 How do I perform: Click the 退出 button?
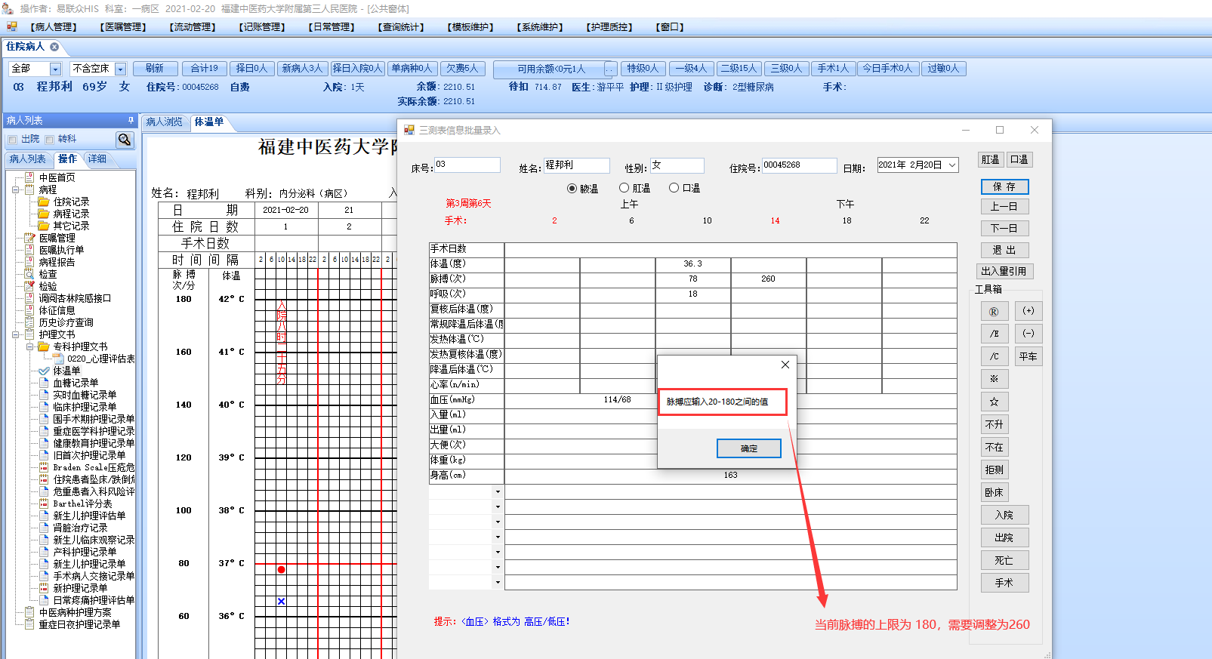[x=1004, y=250]
